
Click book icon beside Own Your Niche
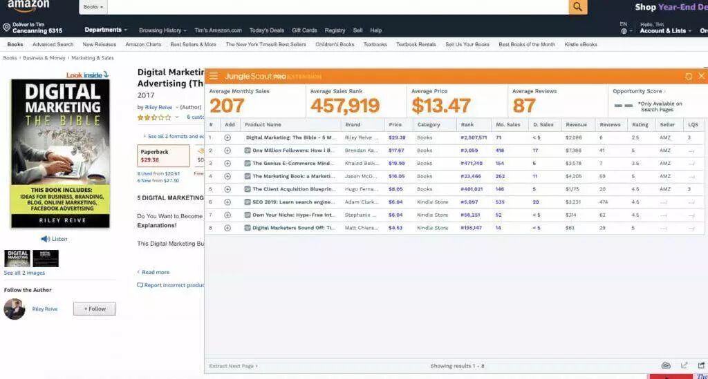(x=248, y=215)
